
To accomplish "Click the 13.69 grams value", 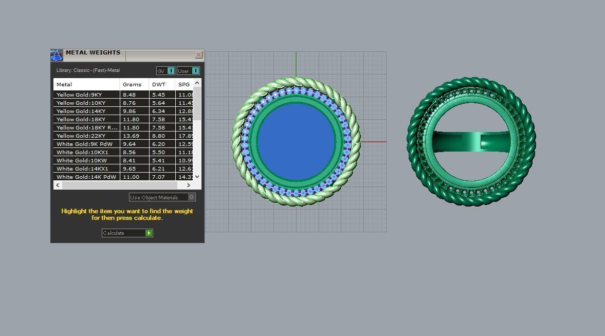I will point(131,136).
